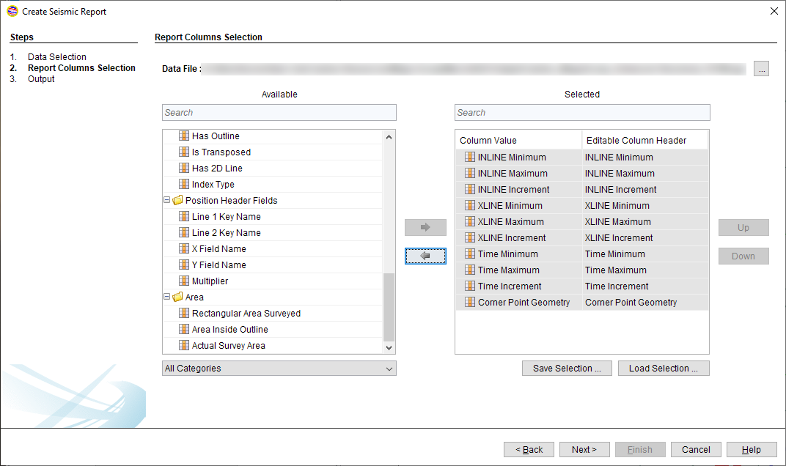
Task: Collapse the Position Header Fields group
Action: pyautogui.click(x=167, y=200)
